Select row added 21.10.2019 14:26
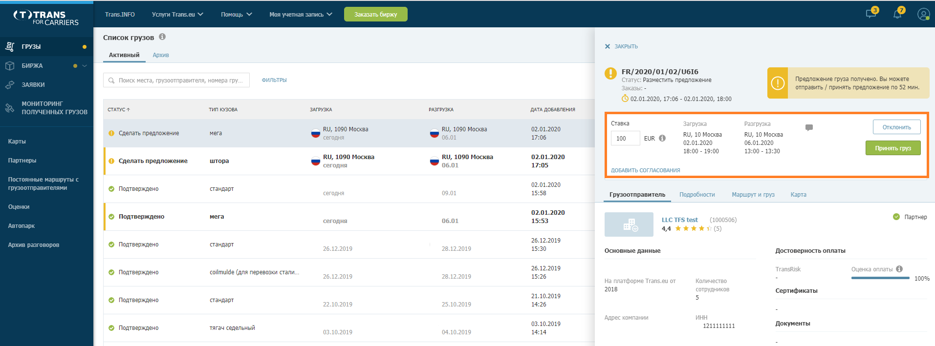Screen dimensions: 935x346 click(x=349, y=300)
